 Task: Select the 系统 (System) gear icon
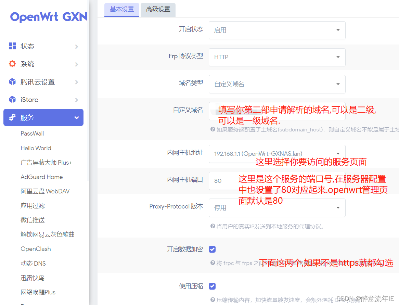pos(12,64)
